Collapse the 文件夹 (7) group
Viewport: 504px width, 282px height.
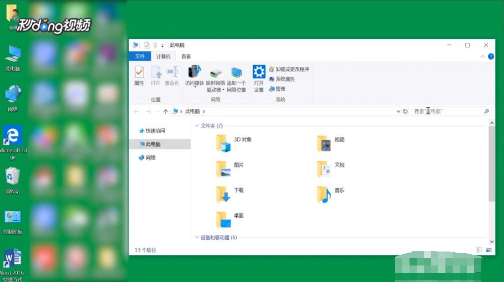[196, 126]
